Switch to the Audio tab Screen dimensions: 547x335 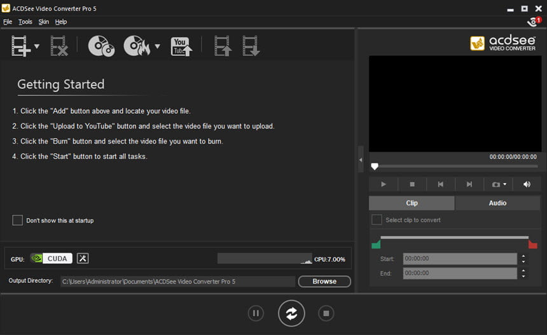tap(497, 203)
